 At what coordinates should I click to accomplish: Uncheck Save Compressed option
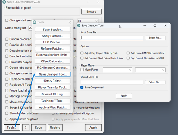click(x=82, y=87)
